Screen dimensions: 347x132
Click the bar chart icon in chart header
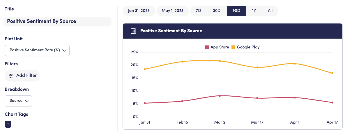133,31
